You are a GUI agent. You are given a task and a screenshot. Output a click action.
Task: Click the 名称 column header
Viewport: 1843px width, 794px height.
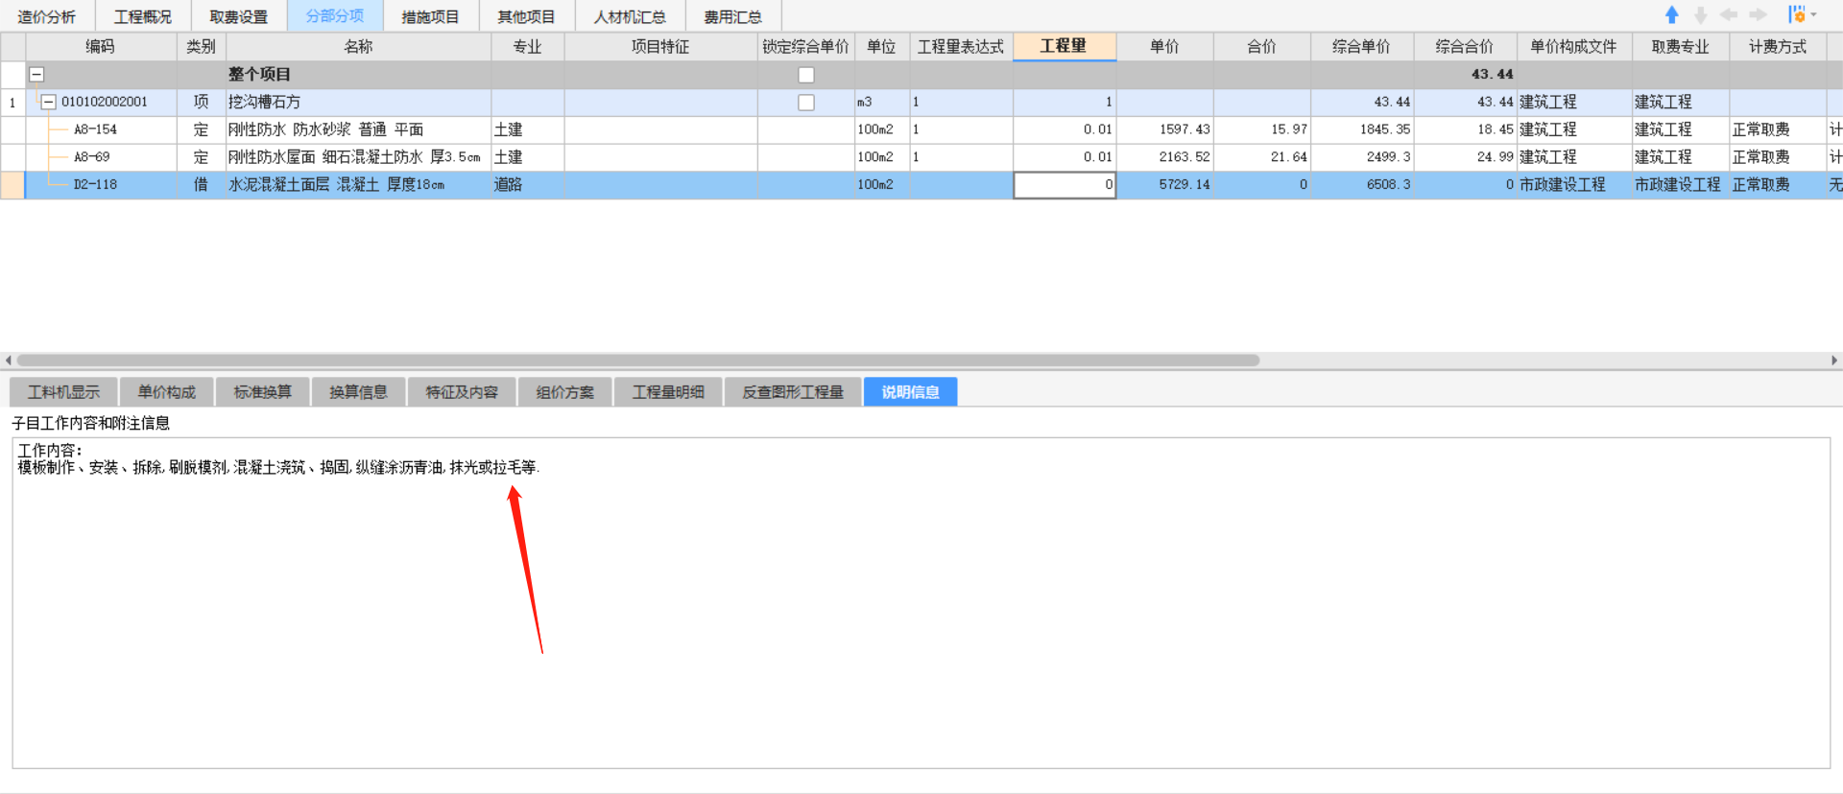click(x=358, y=47)
